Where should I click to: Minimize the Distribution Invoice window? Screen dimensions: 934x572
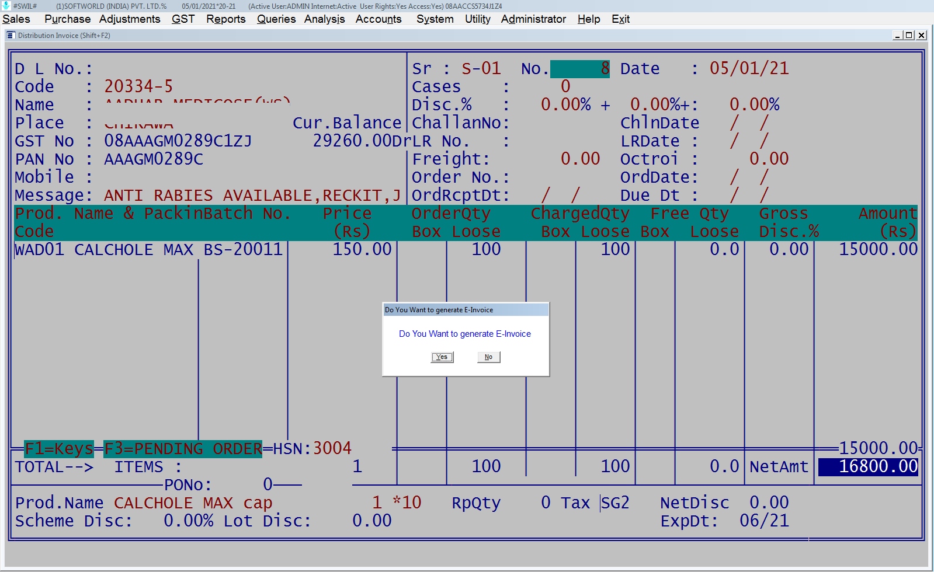click(x=897, y=36)
